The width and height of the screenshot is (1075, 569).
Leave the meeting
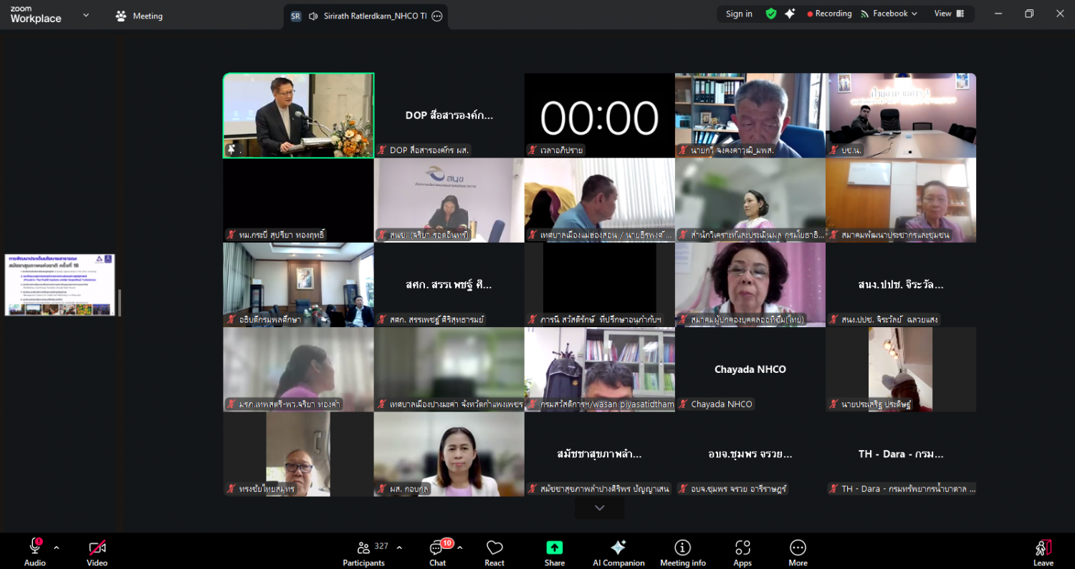pyautogui.click(x=1043, y=552)
